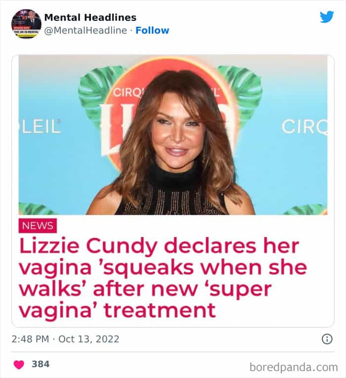Click the Twitter bird logo

pyautogui.click(x=327, y=17)
